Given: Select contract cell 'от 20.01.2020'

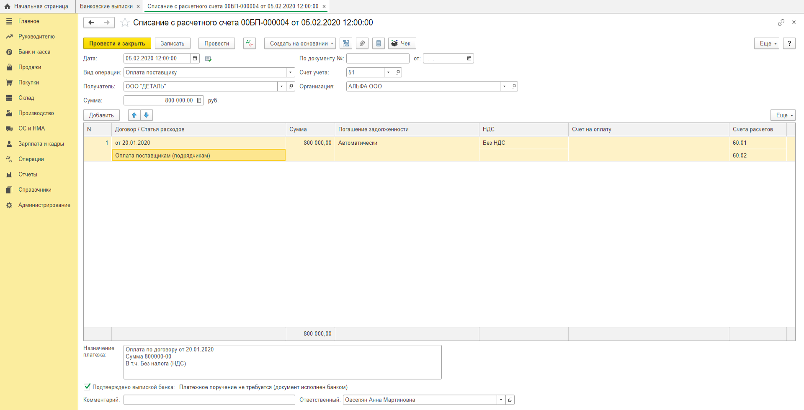Looking at the screenshot, I should tap(198, 143).
